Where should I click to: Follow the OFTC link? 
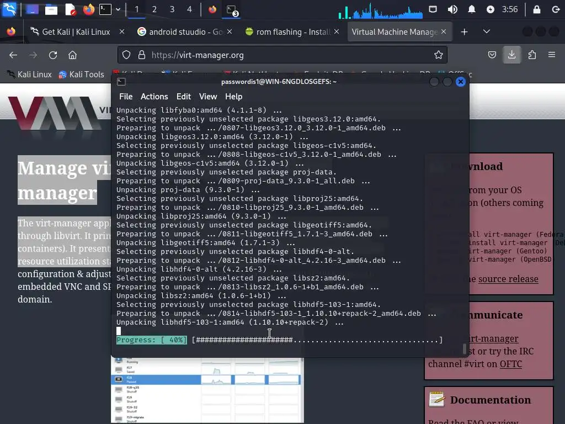point(510,364)
